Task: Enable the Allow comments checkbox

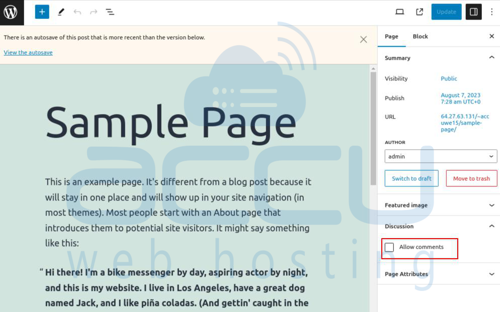Action: [x=389, y=247]
